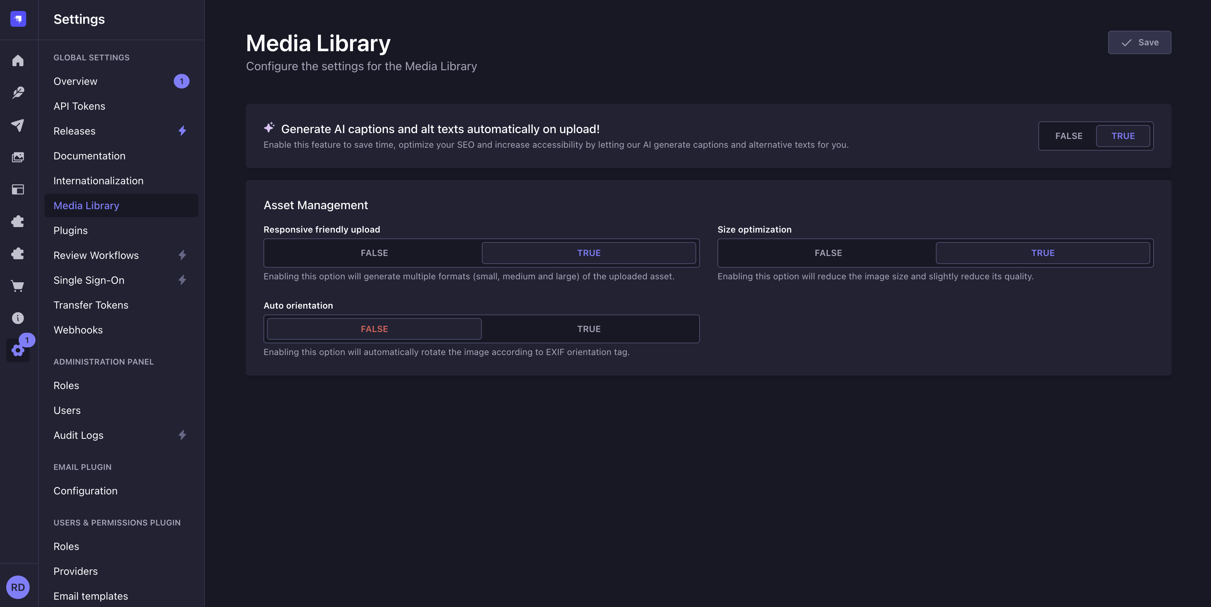
Task: Open the Media Library images icon
Action: pyautogui.click(x=18, y=157)
